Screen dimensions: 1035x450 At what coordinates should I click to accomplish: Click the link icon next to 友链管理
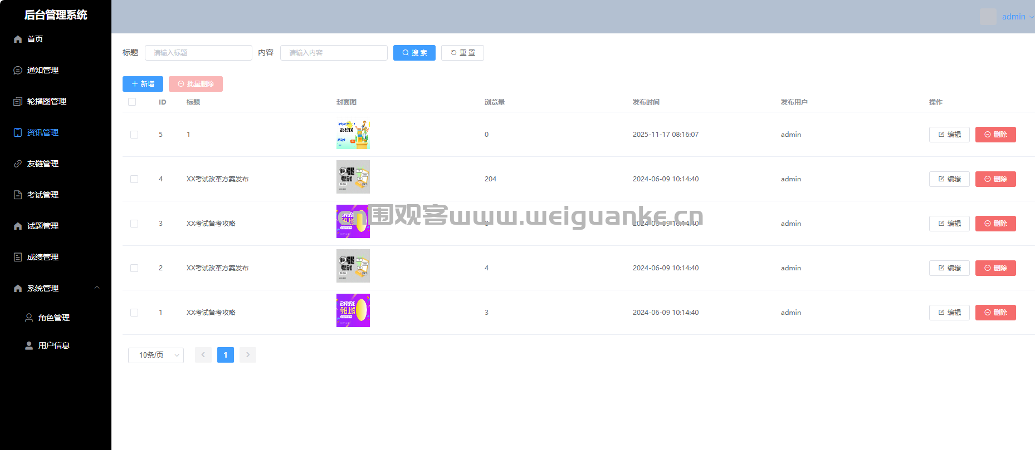pyautogui.click(x=18, y=164)
